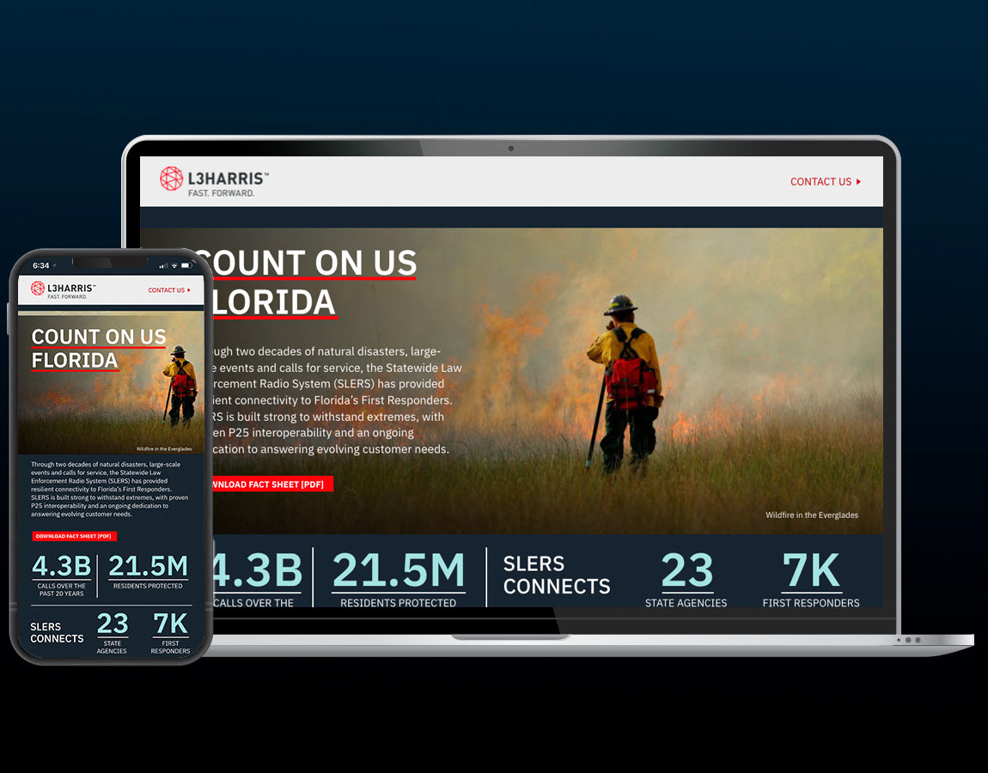Tap the signal strength icon on phone
This screenshot has height=773, width=988.
(x=163, y=266)
